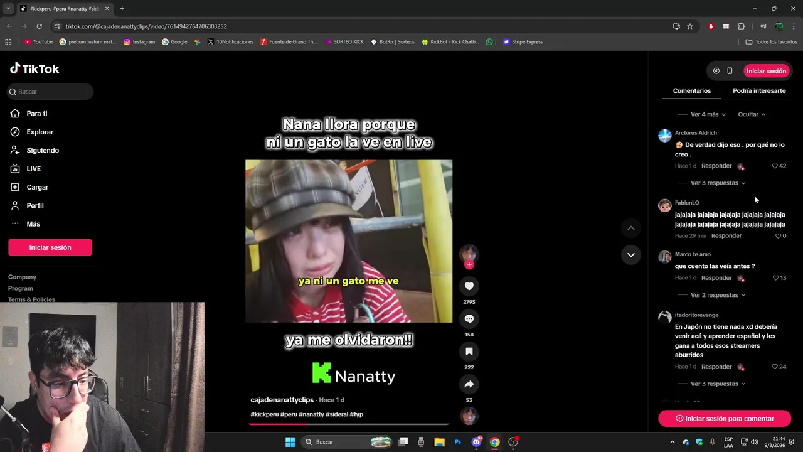This screenshot has width=803, height=452.
Task: Click install app icon in address bar
Action: click(676, 26)
